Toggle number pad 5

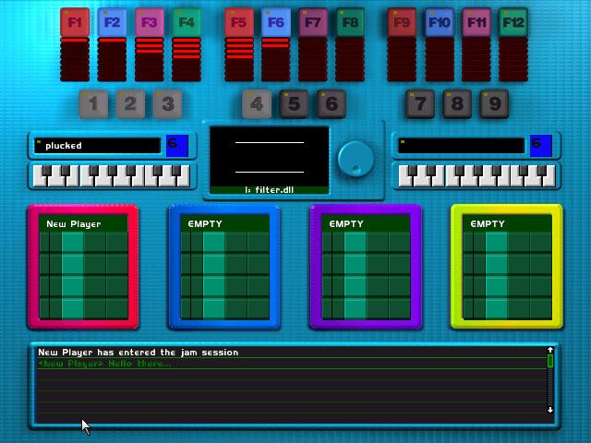click(x=294, y=103)
